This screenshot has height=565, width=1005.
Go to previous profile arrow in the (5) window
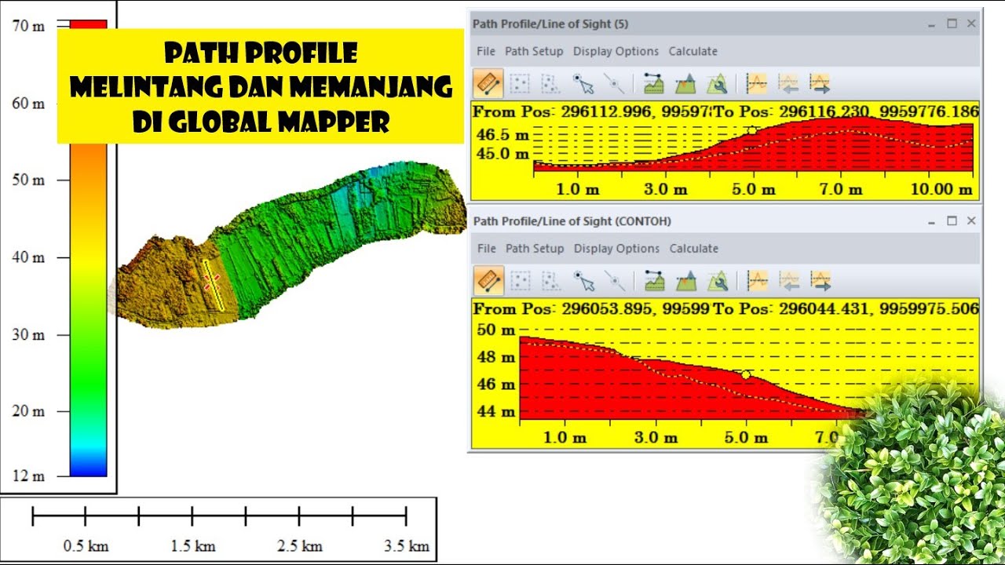788,84
